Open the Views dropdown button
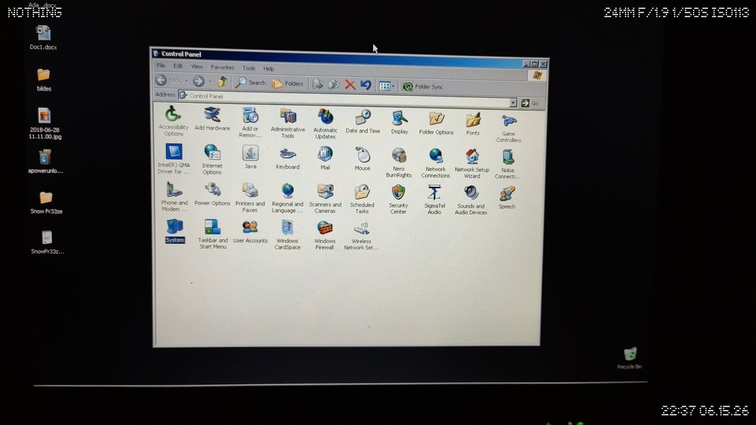756x425 pixels. tap(387, 86)
